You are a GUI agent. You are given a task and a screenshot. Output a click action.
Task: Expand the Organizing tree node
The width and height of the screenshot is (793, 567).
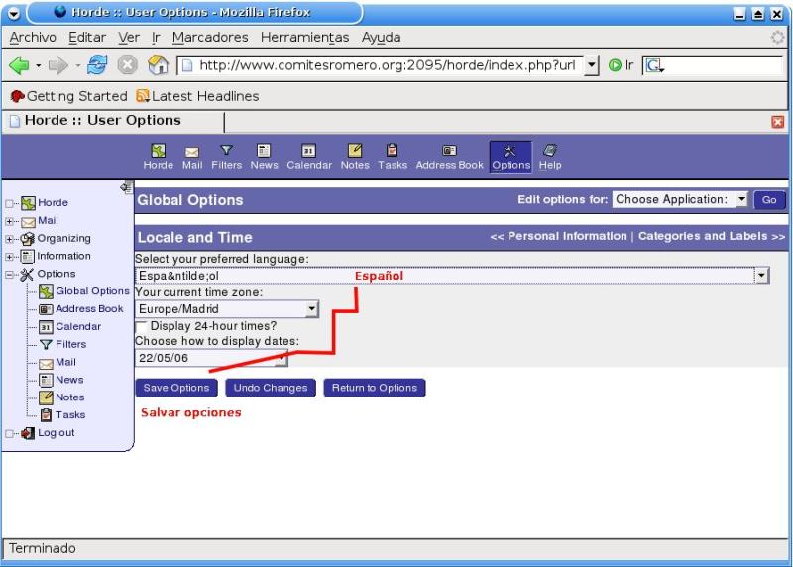tap(10, 239)
